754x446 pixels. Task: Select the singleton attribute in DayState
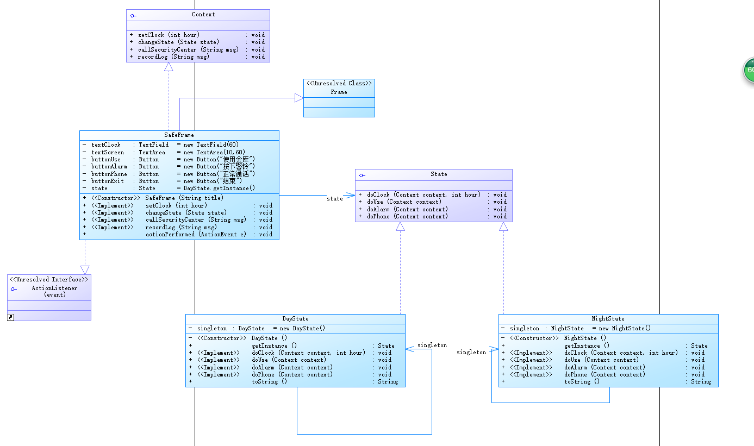tap(257, 329)
